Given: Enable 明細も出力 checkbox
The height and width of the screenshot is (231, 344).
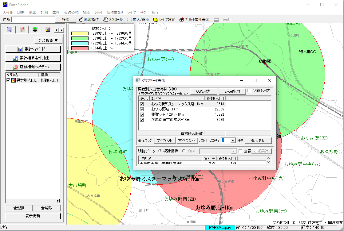Looking at the screenshot, I should tap(249, 90).
